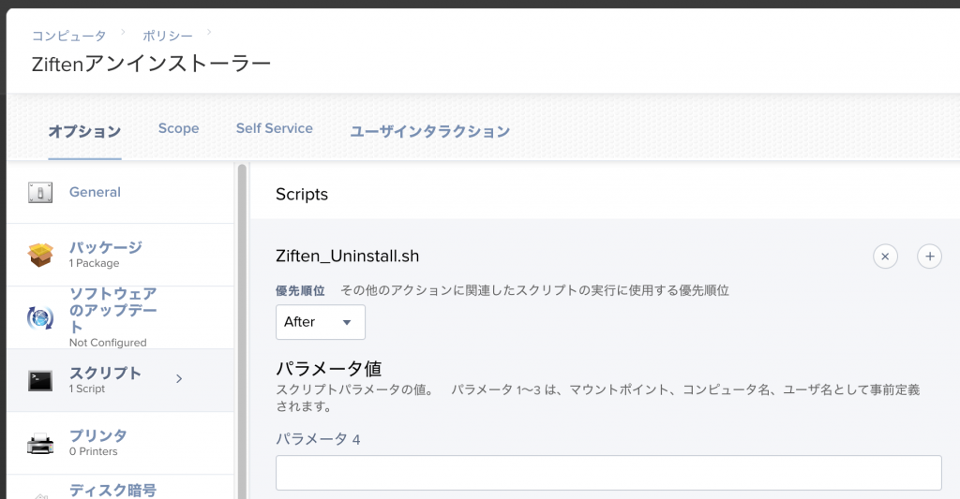The image size is (960, 499).
Task: Click the 優先順位 label
Action: 300,290
